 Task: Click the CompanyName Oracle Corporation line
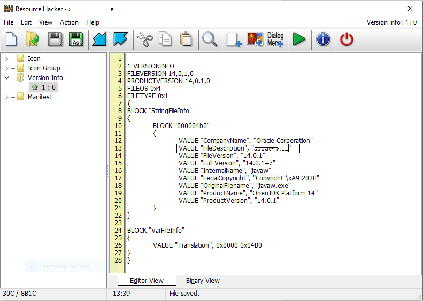[x=245, y=141]
